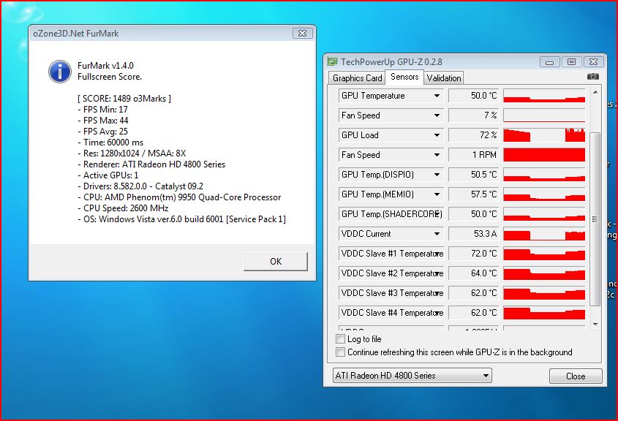Close the GPU-Z window via title bar X

(593, 62)
